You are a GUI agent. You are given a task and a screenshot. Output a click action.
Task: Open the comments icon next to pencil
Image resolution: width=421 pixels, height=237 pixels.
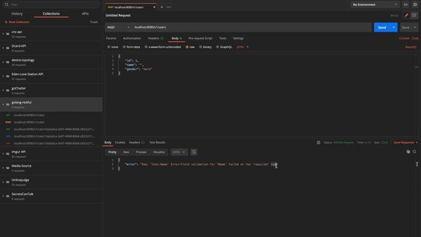414,15
